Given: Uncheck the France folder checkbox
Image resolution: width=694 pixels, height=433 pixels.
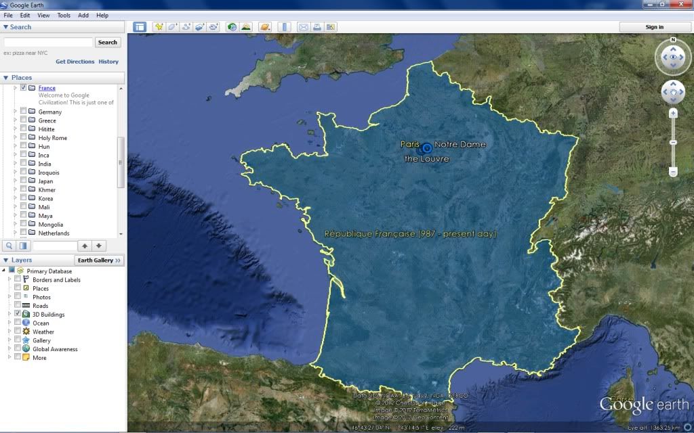Looking at the screenshot, I should point(24,87).
